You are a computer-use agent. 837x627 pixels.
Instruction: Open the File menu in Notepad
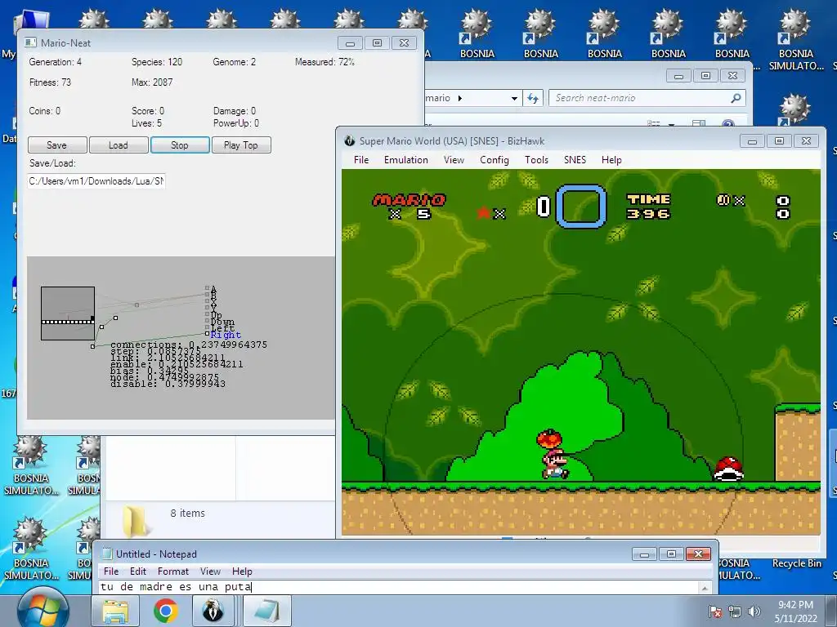point(111,571)
